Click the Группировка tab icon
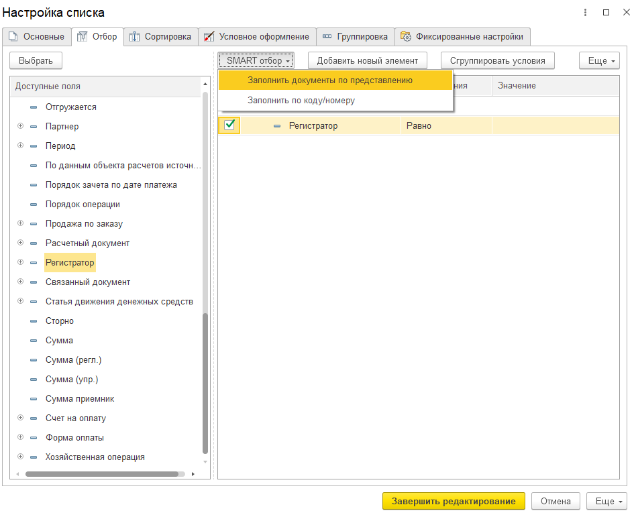The image size is (634, 515). click(x=327, y=36)
